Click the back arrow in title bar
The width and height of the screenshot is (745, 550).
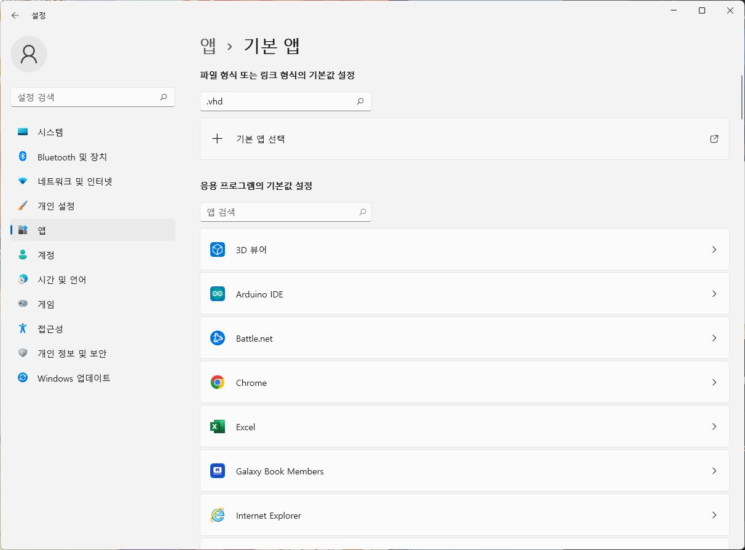pos(15,15)
